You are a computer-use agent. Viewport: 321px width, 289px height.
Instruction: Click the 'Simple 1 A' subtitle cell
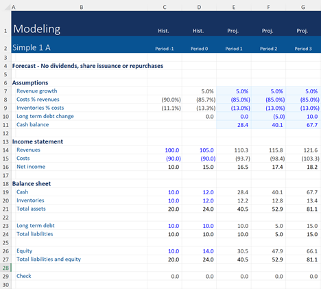click(x=32, y=47)
